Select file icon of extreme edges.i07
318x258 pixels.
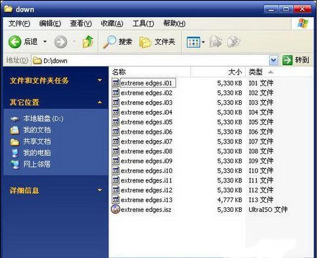tap(116, 142)
